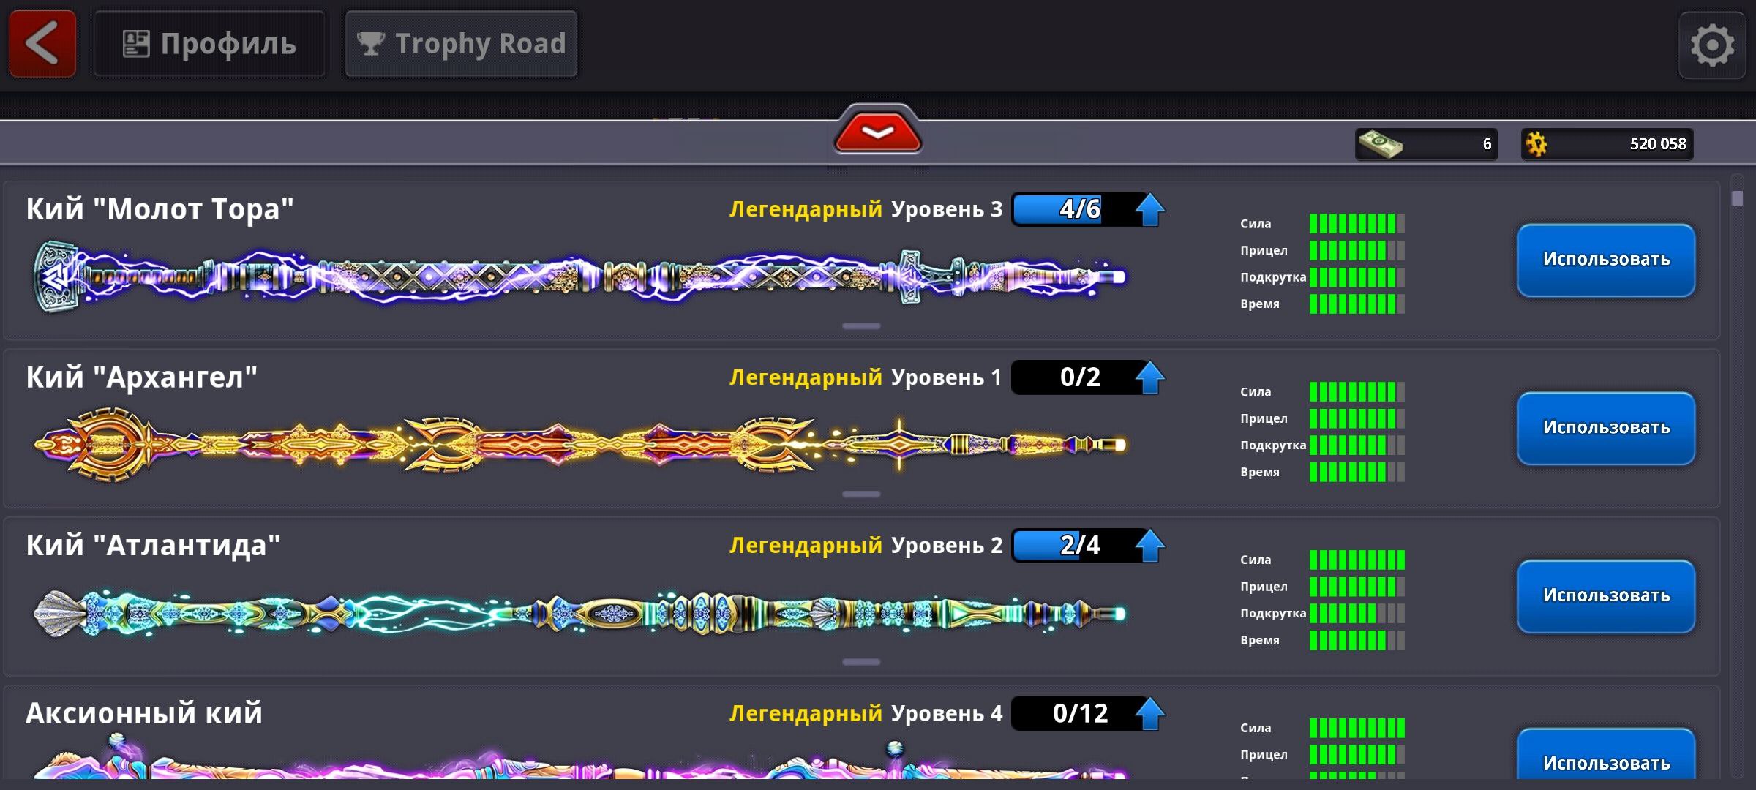The width and height of the screenshot is (1756, 790).
Task: Select coin balance 520 058
Action: (1658, 144)
